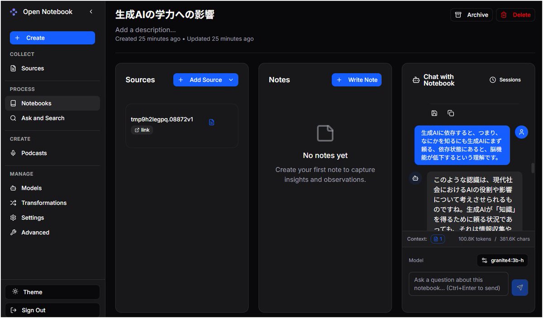The image size is (543, 318).
Task: Click the Create button in sidebar
Action: point(52,38)
